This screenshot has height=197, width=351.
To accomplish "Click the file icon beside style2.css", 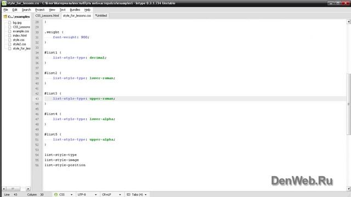I will click(10, 44).
